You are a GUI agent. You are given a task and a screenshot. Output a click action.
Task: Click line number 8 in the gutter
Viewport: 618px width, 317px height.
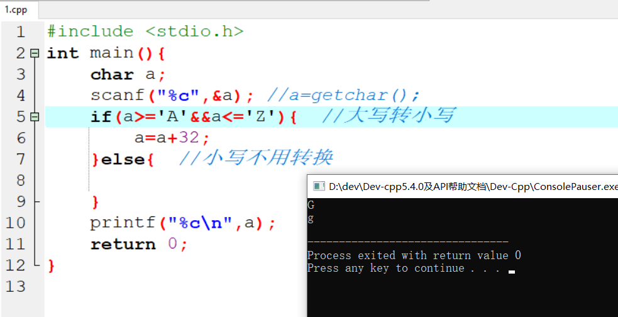click(21, 181)
